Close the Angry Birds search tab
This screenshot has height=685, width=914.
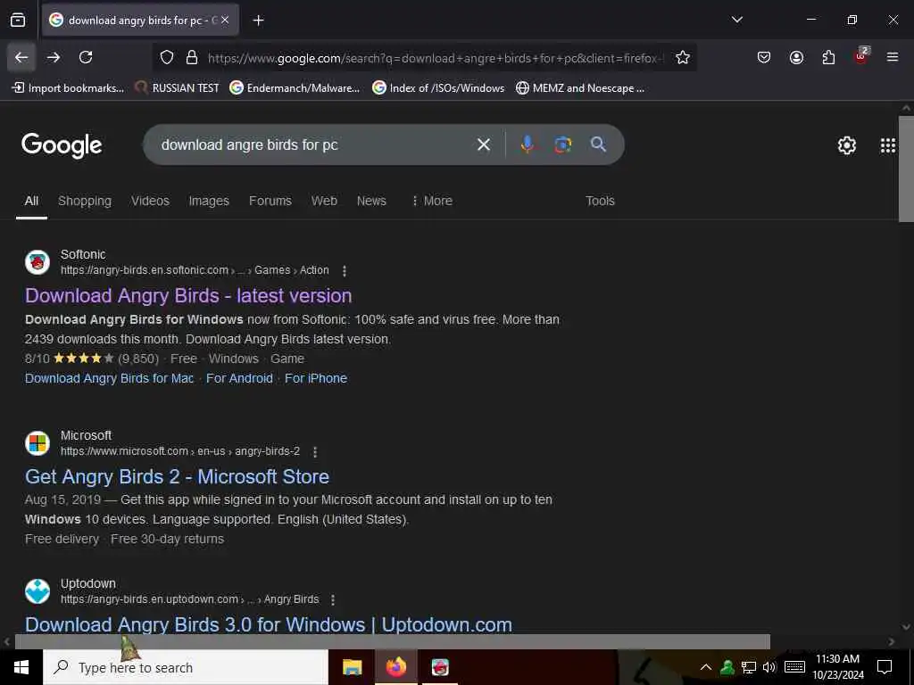coord(225,20)
